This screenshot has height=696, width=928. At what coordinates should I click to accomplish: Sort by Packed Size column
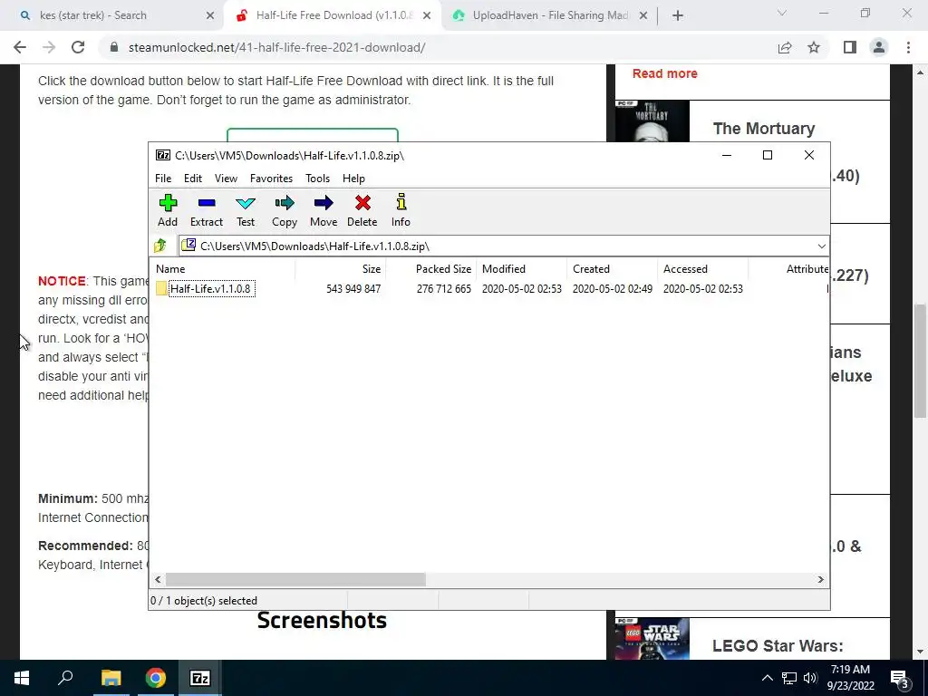point(430,268)
